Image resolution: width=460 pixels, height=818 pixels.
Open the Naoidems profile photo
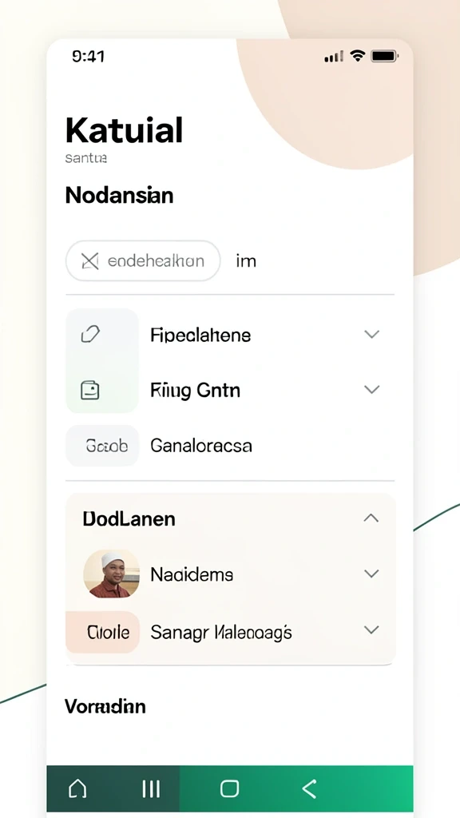pos(111,574)
